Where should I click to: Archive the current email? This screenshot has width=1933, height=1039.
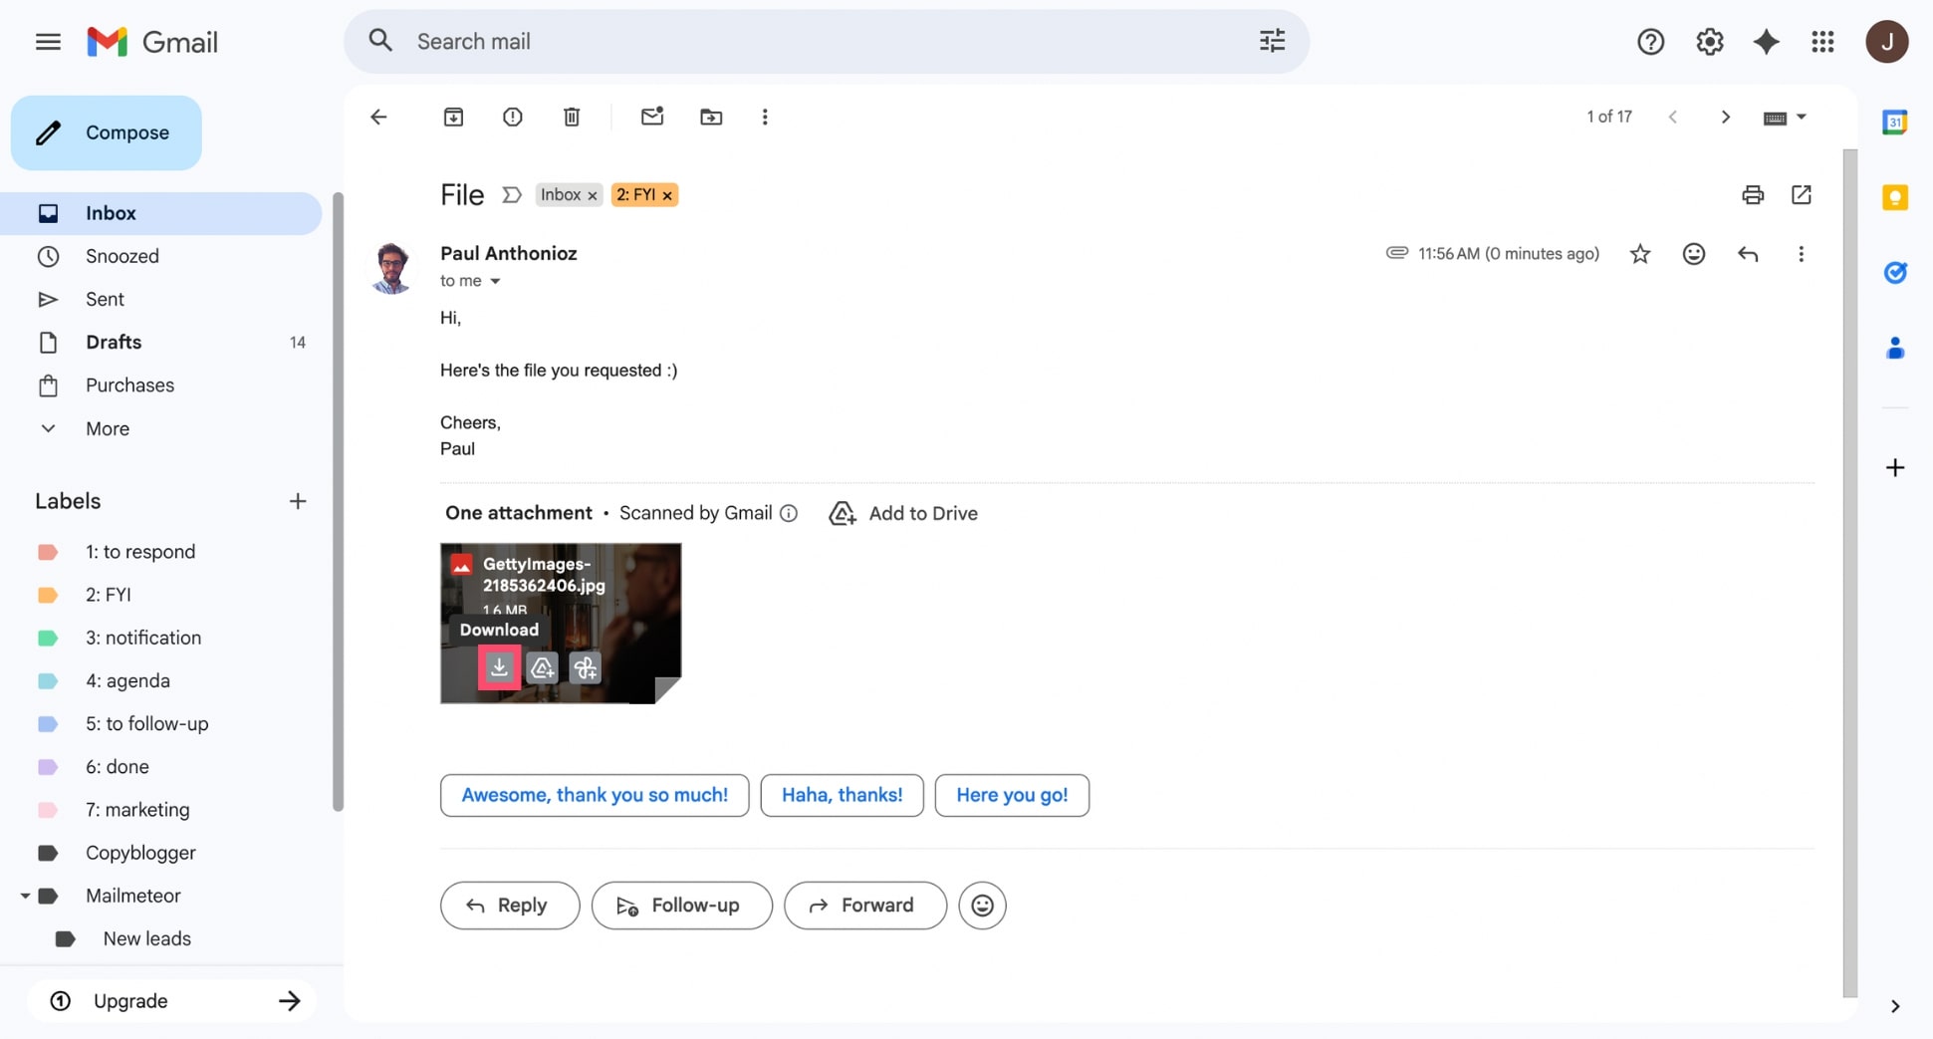(x=453, y=117)
